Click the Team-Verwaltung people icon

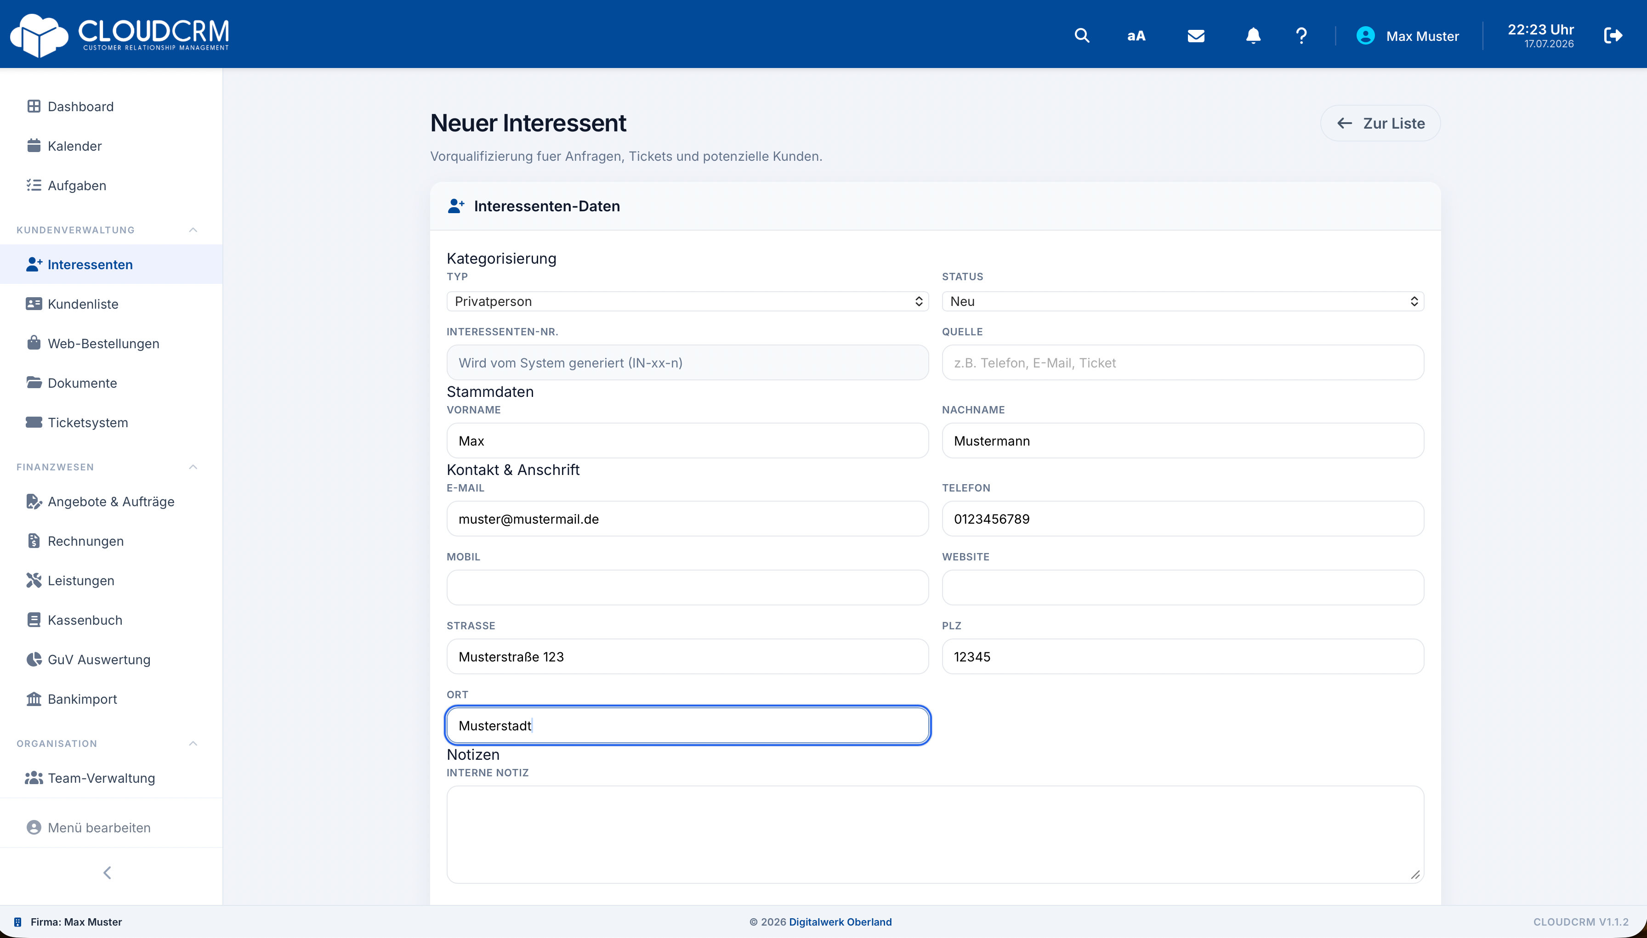[x=34, y=778]
